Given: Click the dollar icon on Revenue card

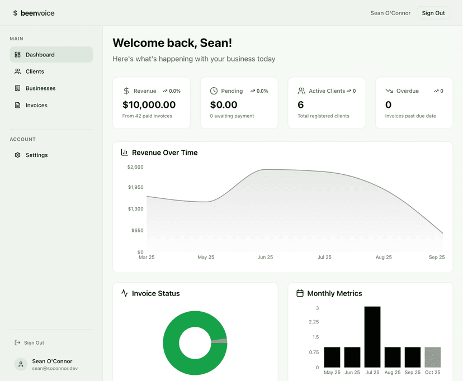Looking at the screenshot, I should click(126, 91).
